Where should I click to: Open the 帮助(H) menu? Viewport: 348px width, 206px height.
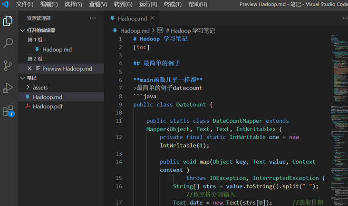tap(197, 4)
